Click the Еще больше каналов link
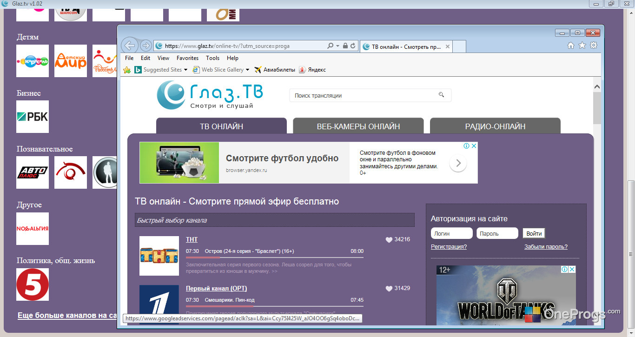 67,316
